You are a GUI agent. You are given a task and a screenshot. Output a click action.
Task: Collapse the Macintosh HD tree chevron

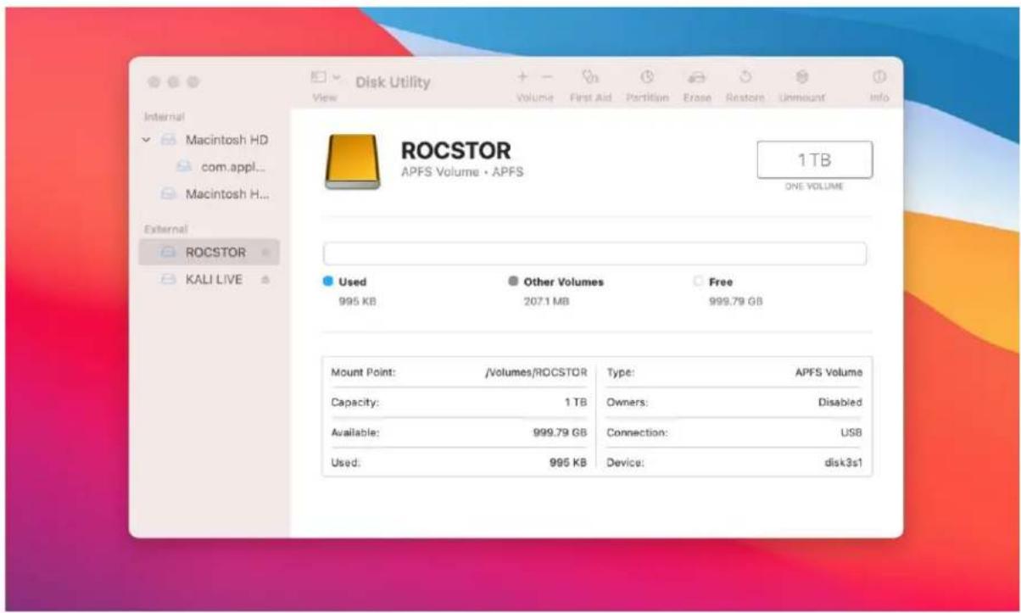[148, 139]
